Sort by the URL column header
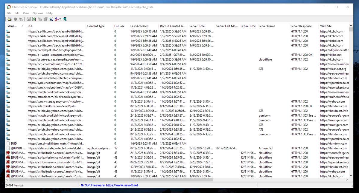 (x=56, y=26)
